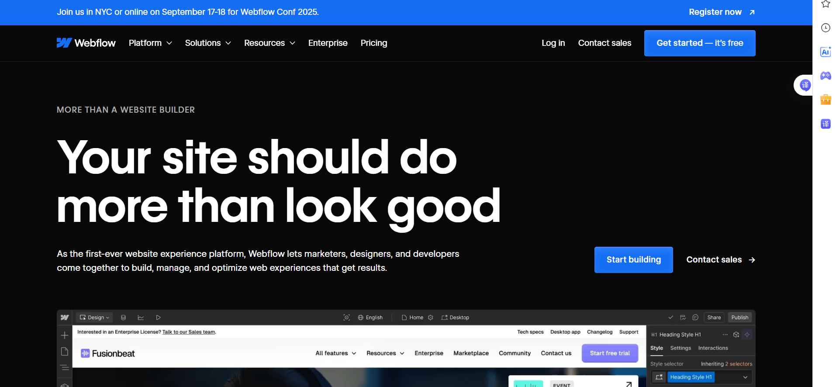Click Get started — it's free button
Image resolution: width=836 pixels, height=387 pixels.
tap(700, 43)
